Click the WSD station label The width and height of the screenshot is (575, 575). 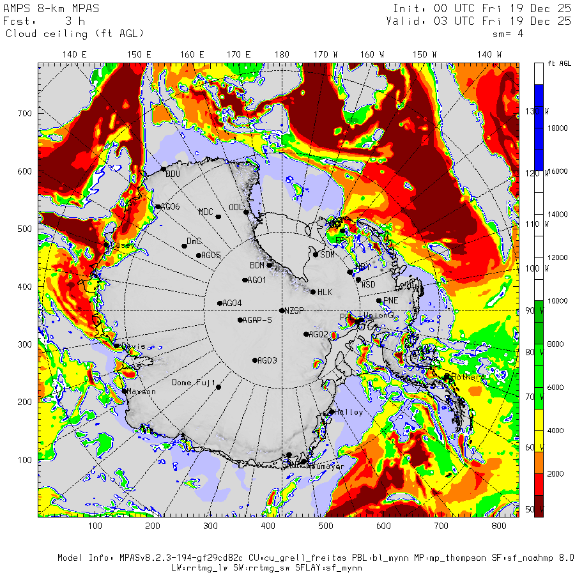[x=368, y=284]
